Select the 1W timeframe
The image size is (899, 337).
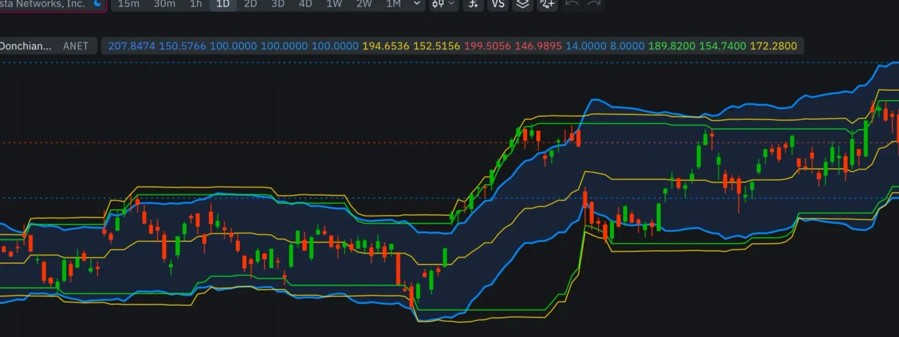tap(334, 3)
